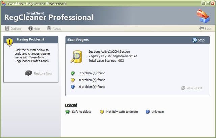Stop the registry scan
Screen dimensions: 216x138
coord(198,40)
